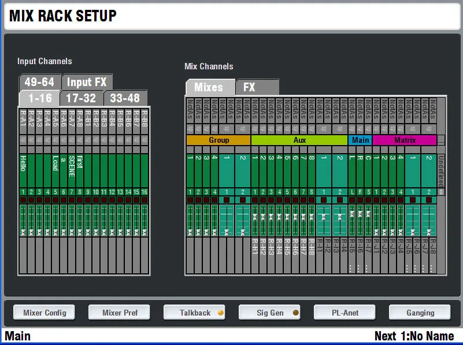The image size is (463, 345).
Task: Open the Input FX tab
Action: point(87,82)
